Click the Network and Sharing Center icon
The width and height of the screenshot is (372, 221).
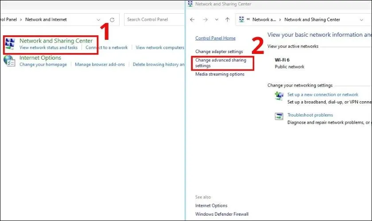(10, 44)
